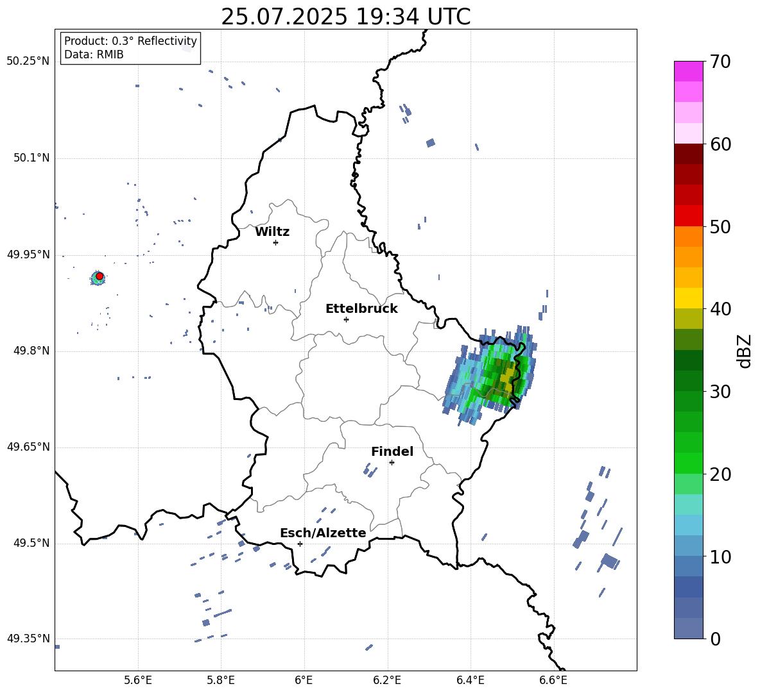Click the 6.4°E longitude label
Image resolution: width=760 pixels, height=693 pixels.
click(x=470, y=680)
